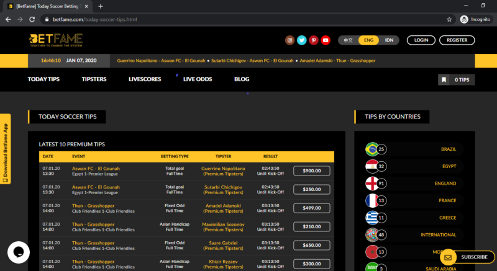Image resolution: width=497 pixels, height=271 pixels.
Task: Open BetFame Twitter page icon
Action: click(x=301, y=40)
